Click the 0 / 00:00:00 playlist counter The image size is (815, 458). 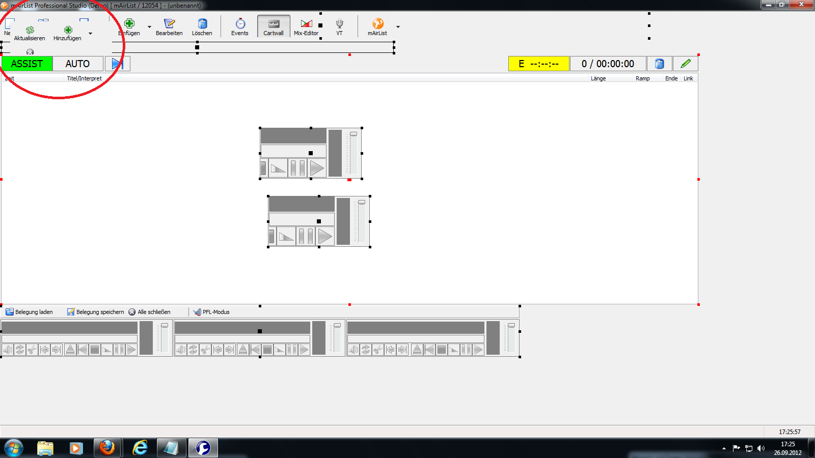pos(608,64)
